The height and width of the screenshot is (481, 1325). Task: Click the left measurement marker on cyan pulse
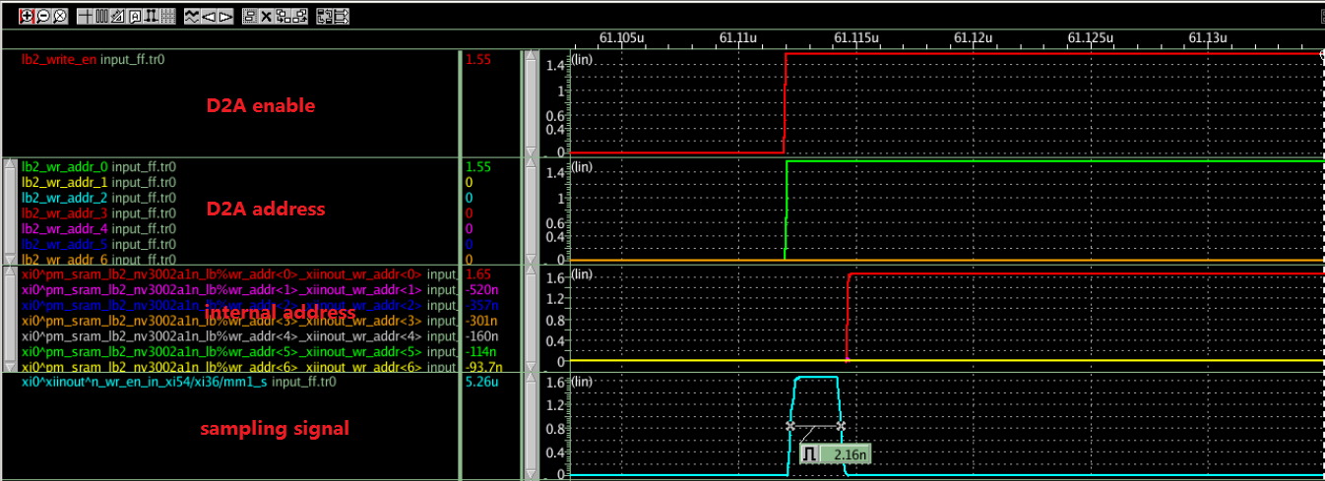pyautogui.click(x=790, y=426)
